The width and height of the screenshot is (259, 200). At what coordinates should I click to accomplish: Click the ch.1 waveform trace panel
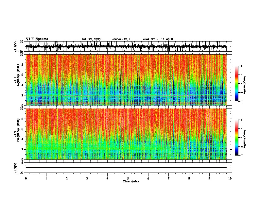coord(128,46)
